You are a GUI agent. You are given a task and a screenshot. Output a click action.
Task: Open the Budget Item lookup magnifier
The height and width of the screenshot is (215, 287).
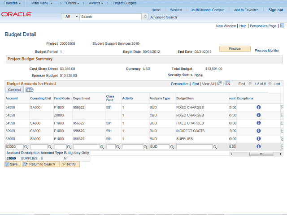(215, 147)
